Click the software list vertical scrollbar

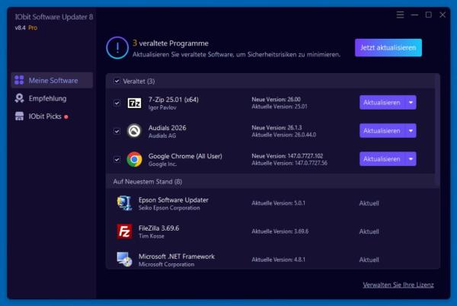pyautogui.click(x=437, y=129)
